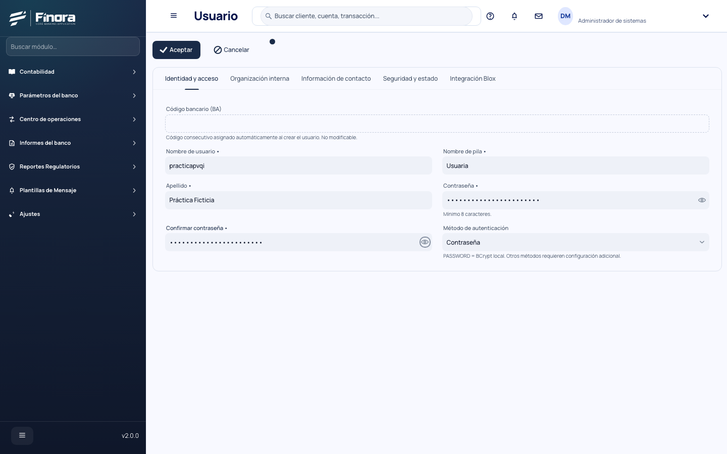Expand Informes del banco chevron

click(x=134, y=143)
